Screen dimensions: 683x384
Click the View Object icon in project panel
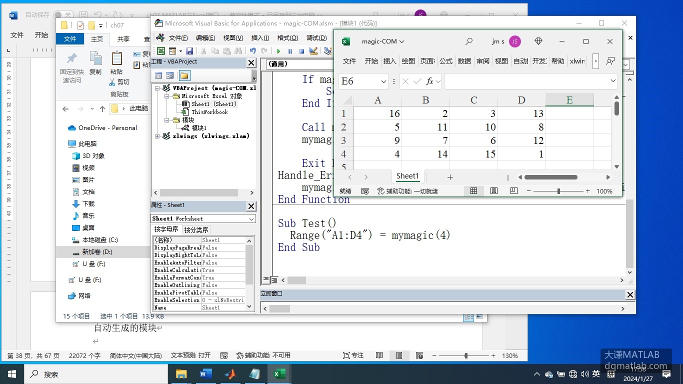point(170,75)
